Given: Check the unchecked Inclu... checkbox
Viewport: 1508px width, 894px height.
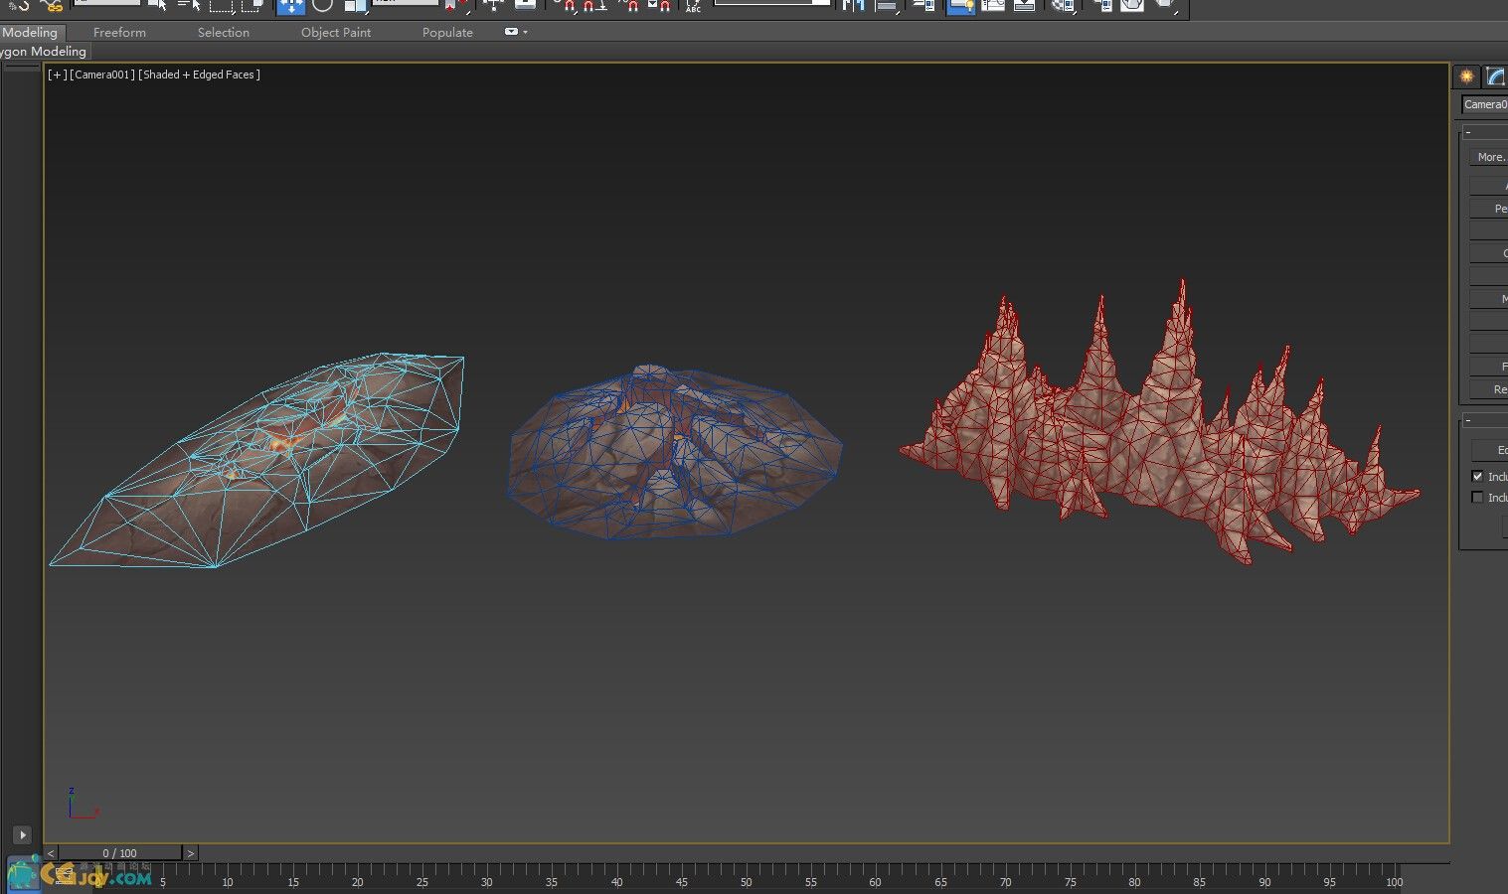Looking at the screenshot, I should coord(1477,498).
